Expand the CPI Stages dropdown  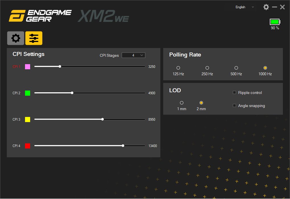(x=133, y=55)
